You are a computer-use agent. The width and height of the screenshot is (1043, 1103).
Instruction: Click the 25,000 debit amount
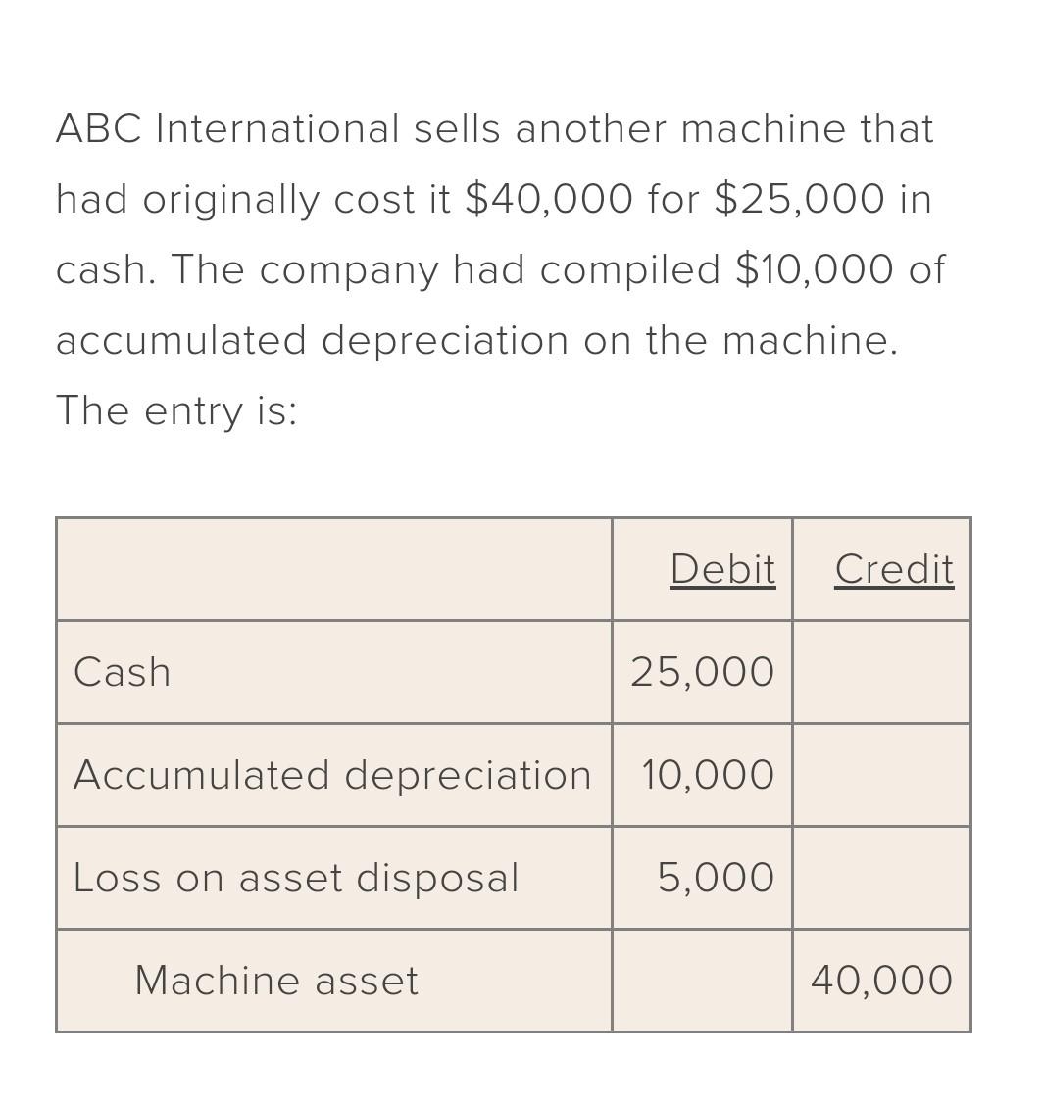703,672
